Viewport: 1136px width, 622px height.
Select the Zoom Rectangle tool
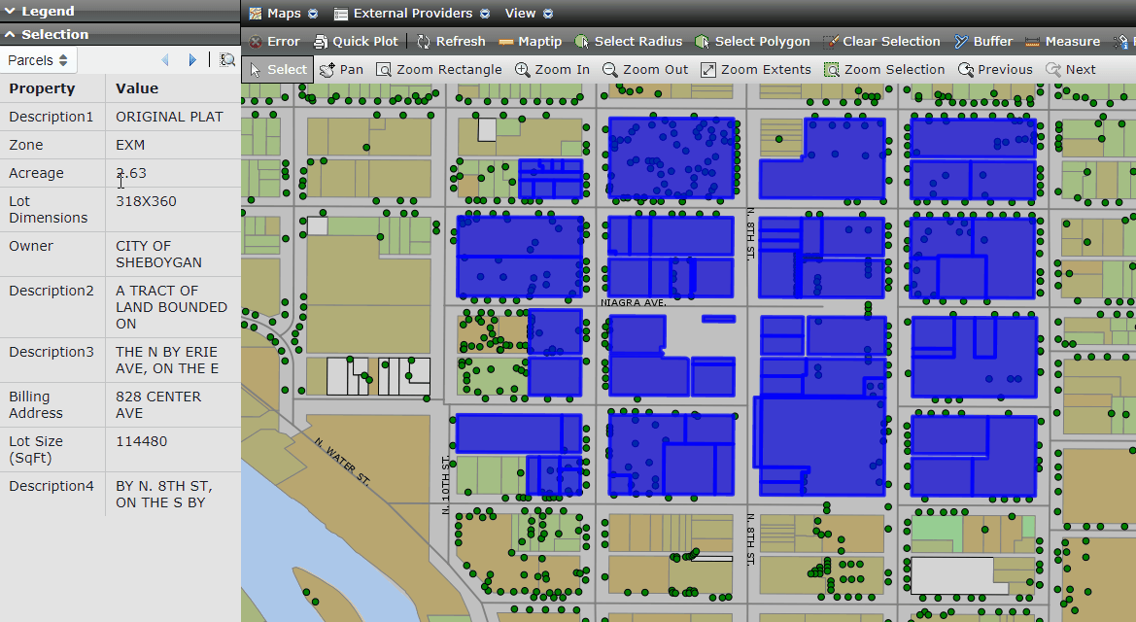click(x=439, y=69)
